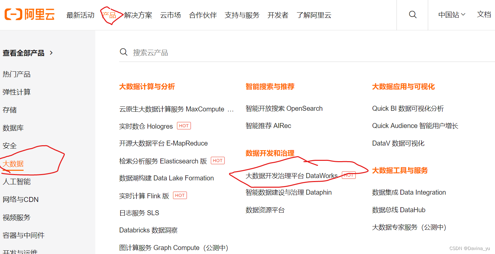This screenshot has width=495, height=254.
Task: Open 云原生大数据计算服务 MaxCompute
Action: click(176, 109)
